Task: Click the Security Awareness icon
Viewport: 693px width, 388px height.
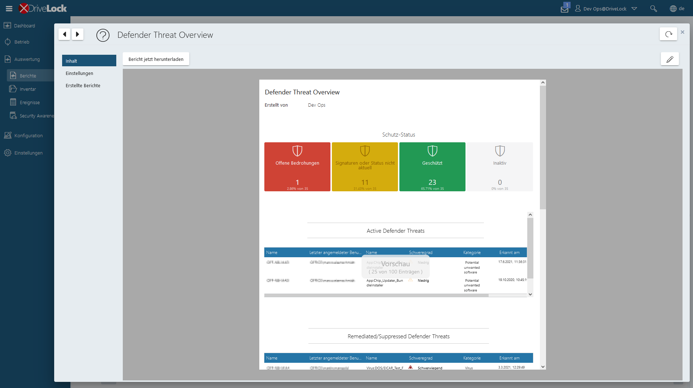Action: tap(13, 115)
